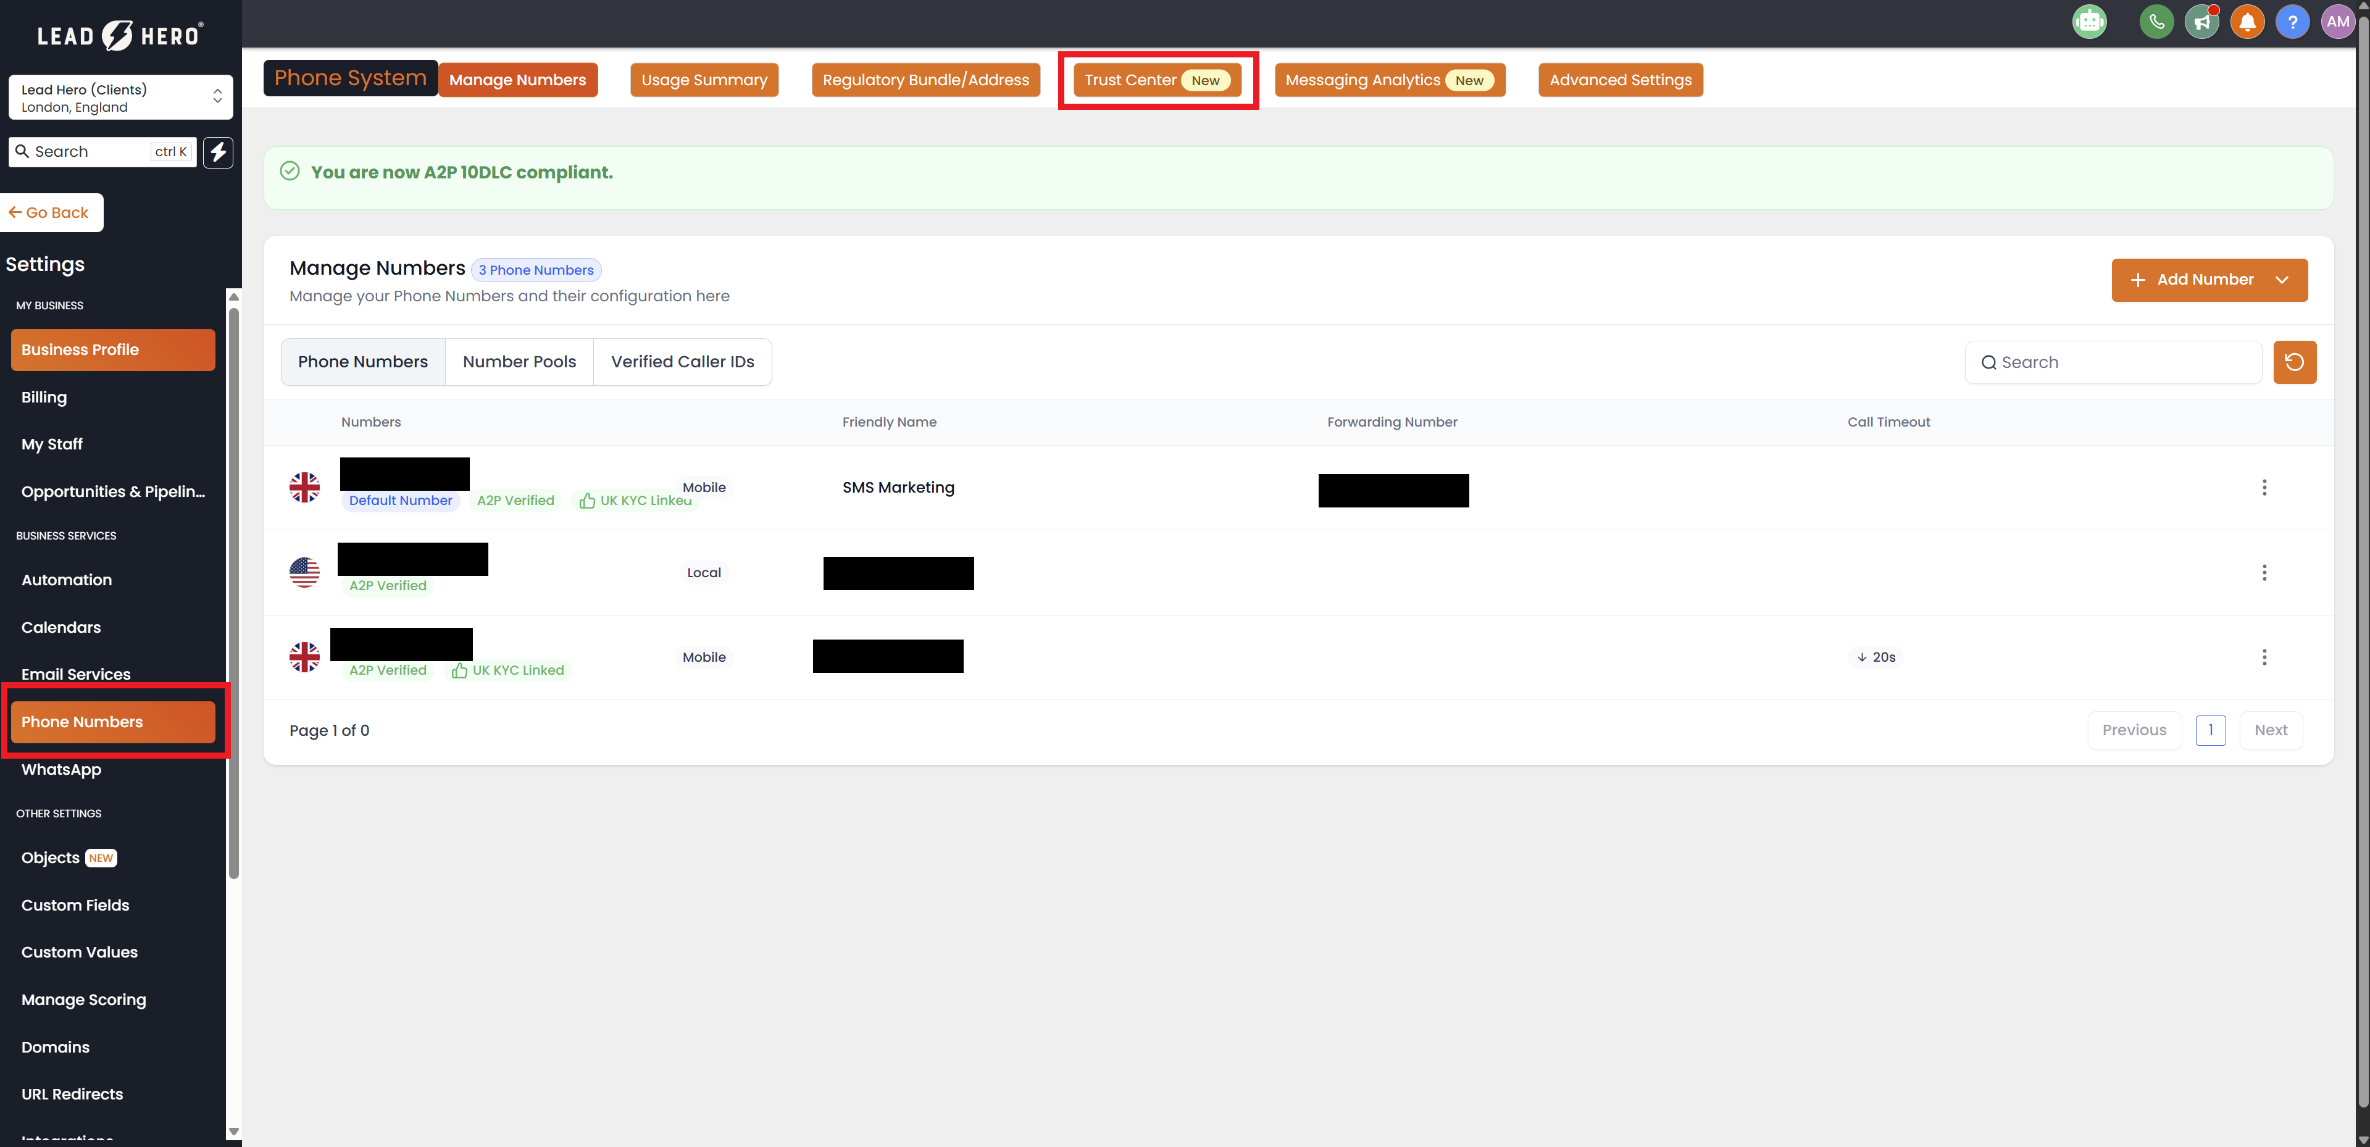This screenshot has width=2370, height=1147.
Task: Open WhatsApp settings in the sidebar
Action: pyautogui.click(x=62, y=770)
